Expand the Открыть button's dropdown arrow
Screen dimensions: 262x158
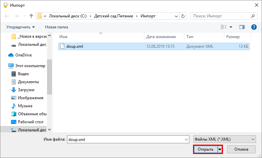(220, 149)
